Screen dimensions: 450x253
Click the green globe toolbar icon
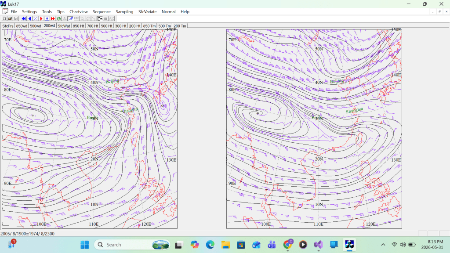pos(59,18)
